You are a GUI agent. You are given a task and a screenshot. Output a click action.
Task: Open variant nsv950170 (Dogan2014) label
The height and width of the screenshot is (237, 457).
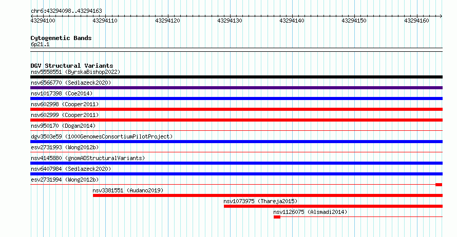(63, 126)
